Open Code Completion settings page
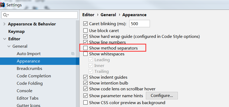The image size is (229, 107). click(x=34, y=76)
